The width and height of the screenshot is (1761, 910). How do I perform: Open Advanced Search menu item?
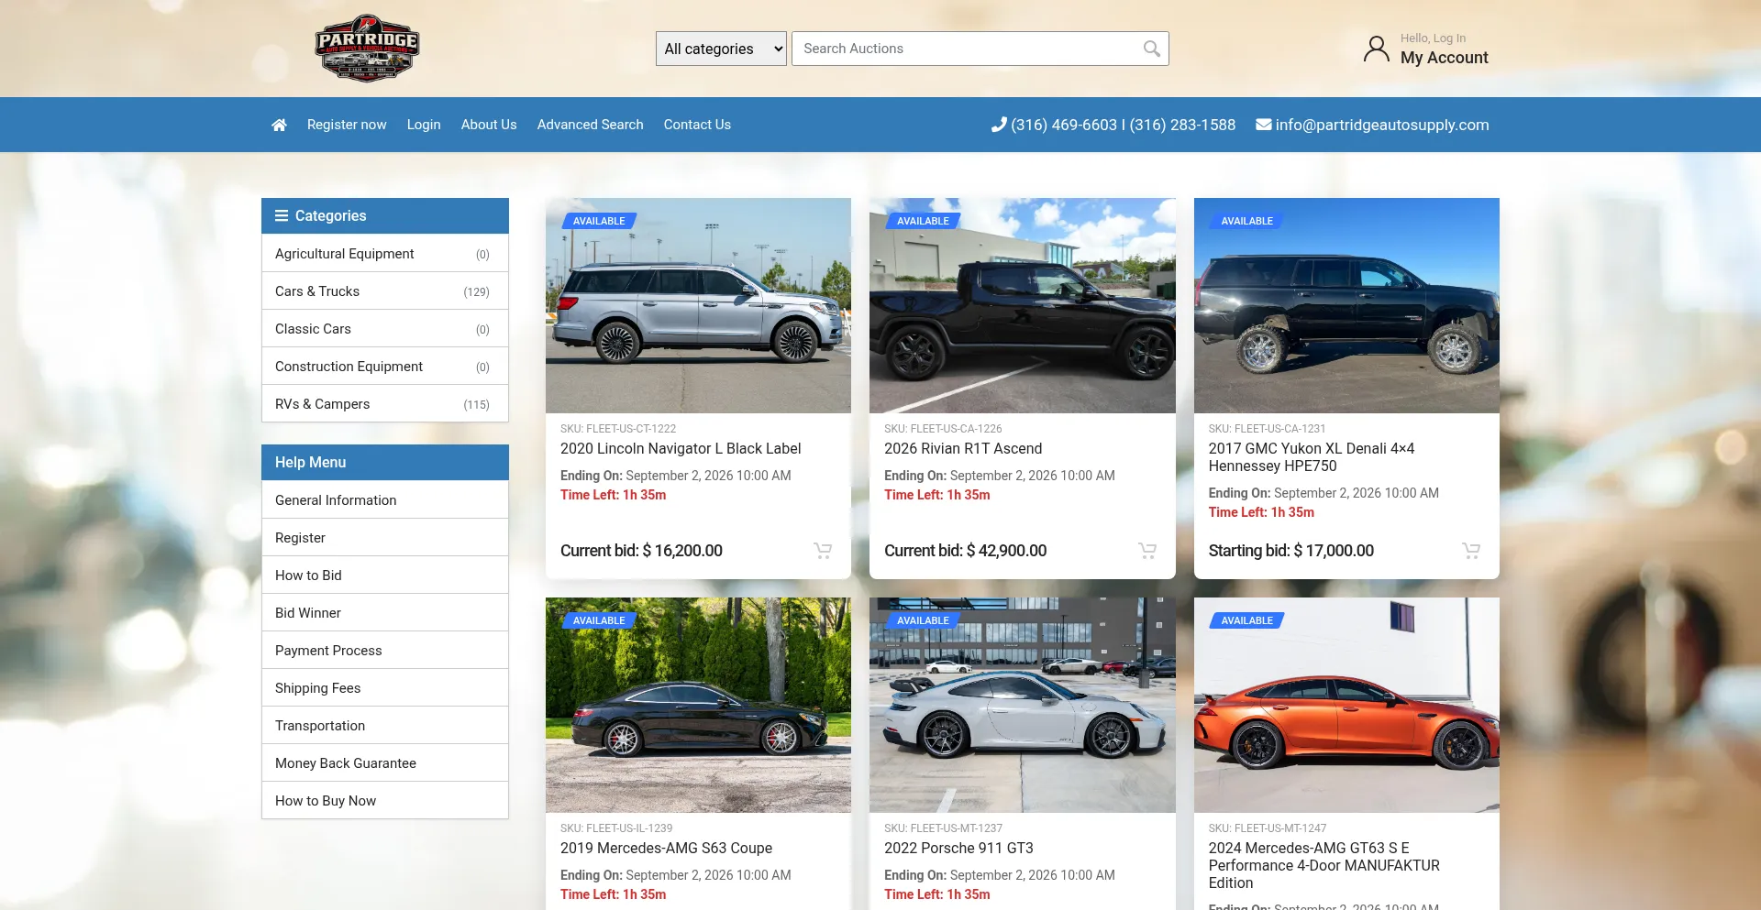click(x=590, y=125)
